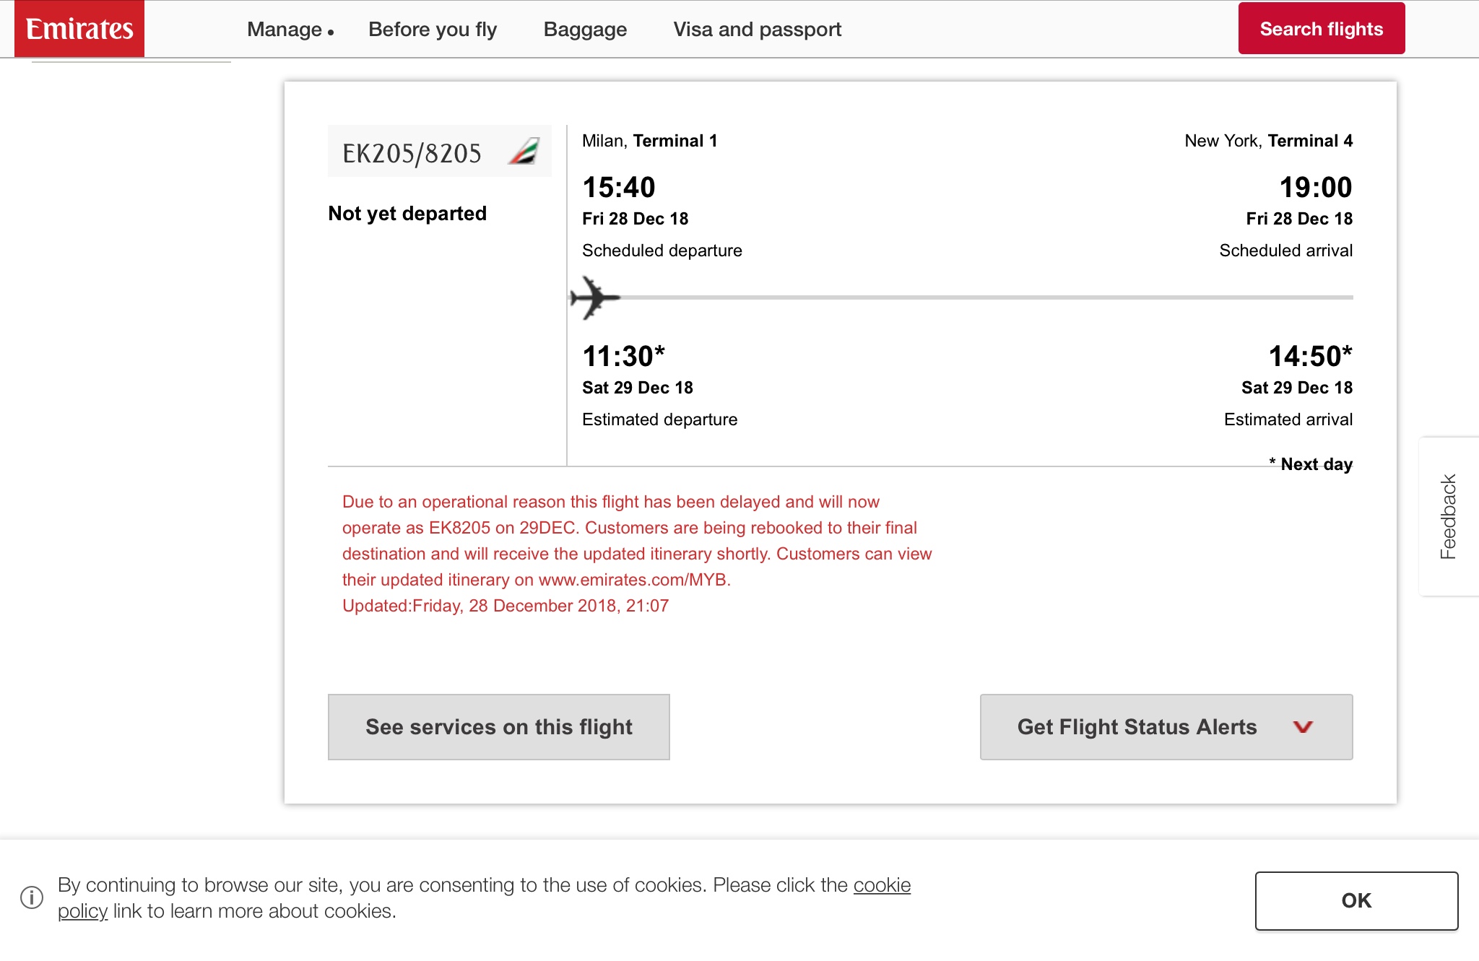Click the airplane icon on the flight progress line
Screen dimensions: 1479x961
pyautogui.click(x=594, y=297)
